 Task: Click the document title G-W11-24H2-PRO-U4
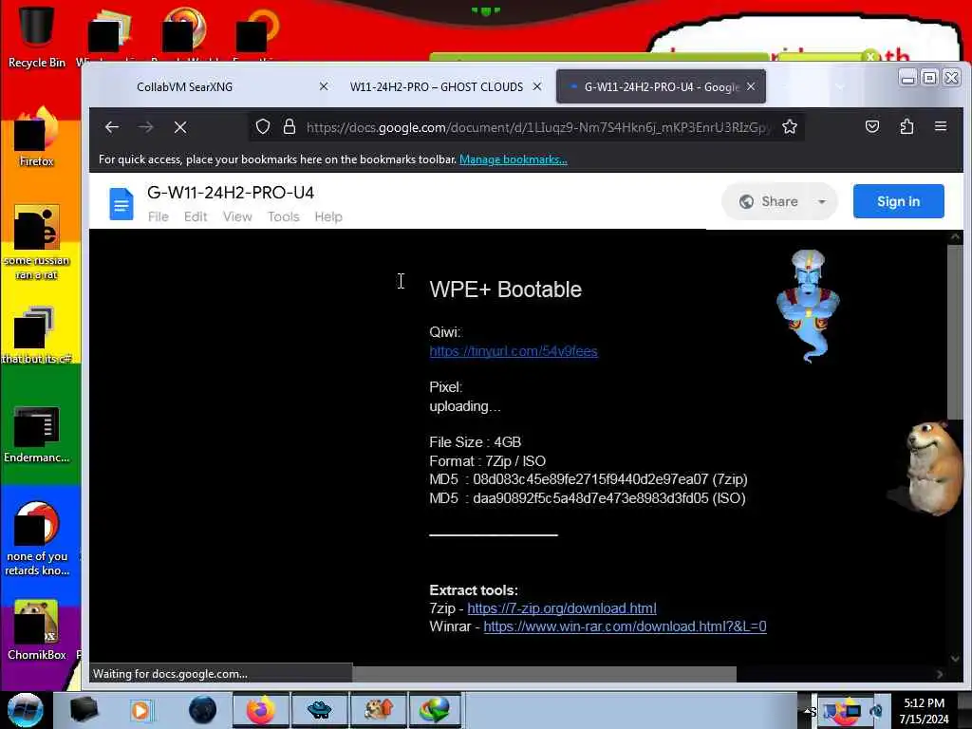coord(231,193)
